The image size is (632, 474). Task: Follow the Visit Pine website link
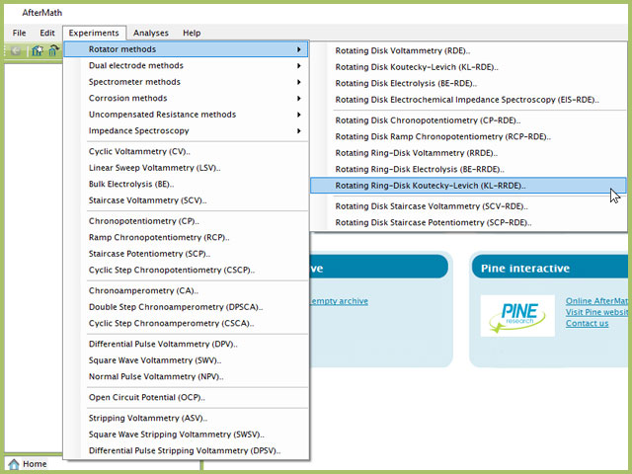[596, 312]
